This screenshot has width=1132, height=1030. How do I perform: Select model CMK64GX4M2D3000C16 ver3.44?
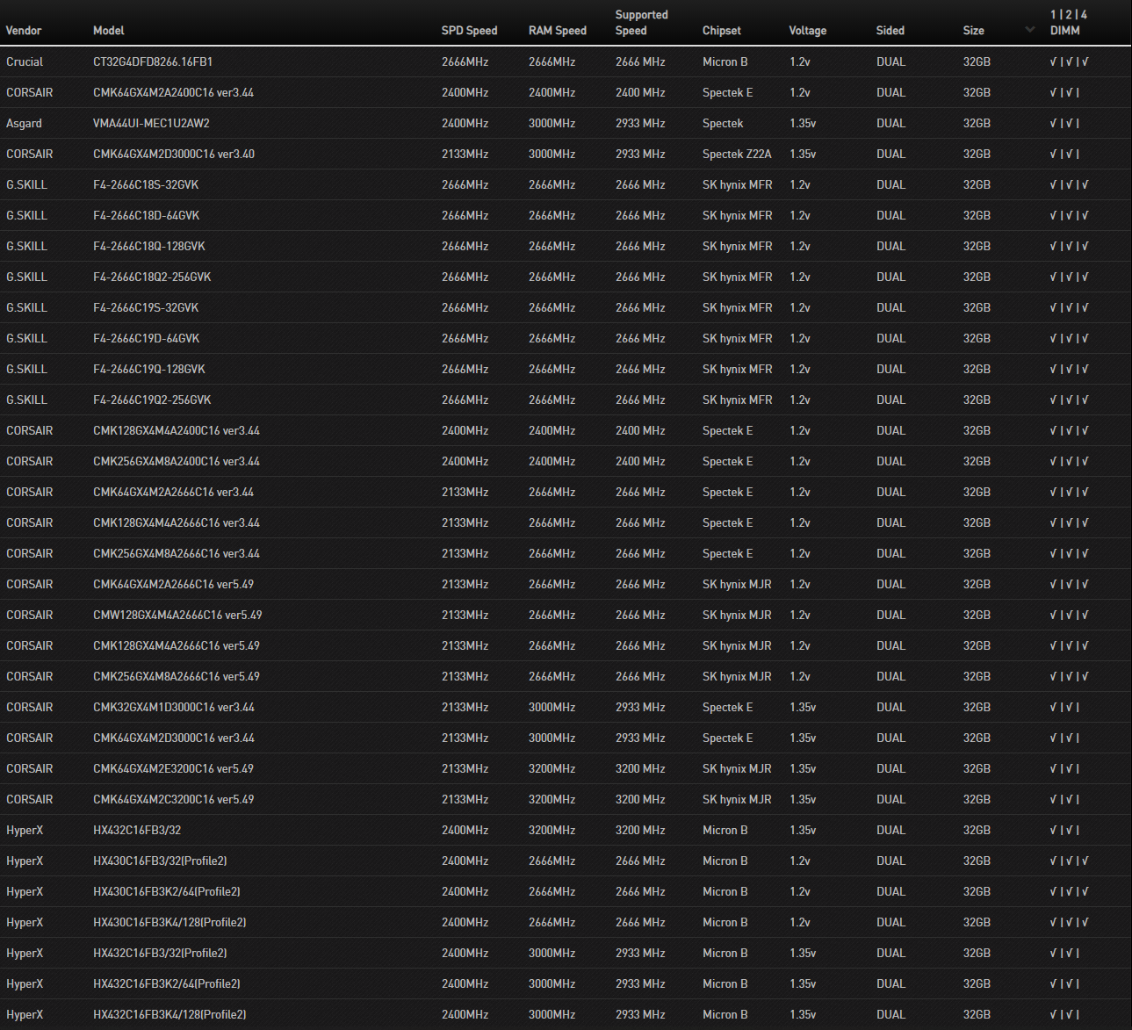pyautogui.click(x=174, y=738)
